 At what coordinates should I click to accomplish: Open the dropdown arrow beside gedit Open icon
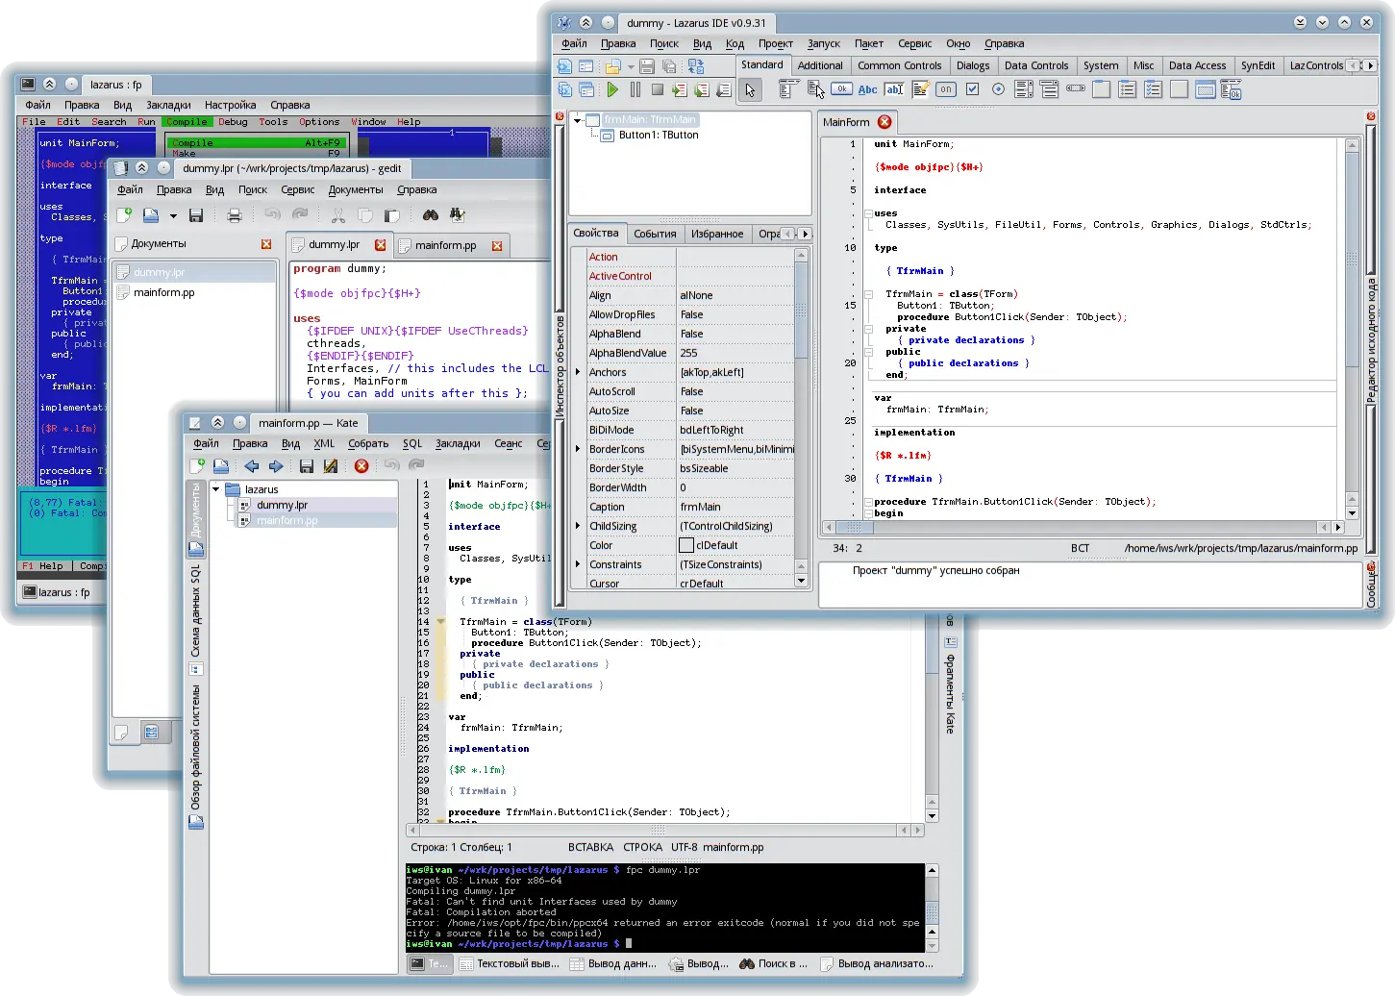click(x=173, y=216)
